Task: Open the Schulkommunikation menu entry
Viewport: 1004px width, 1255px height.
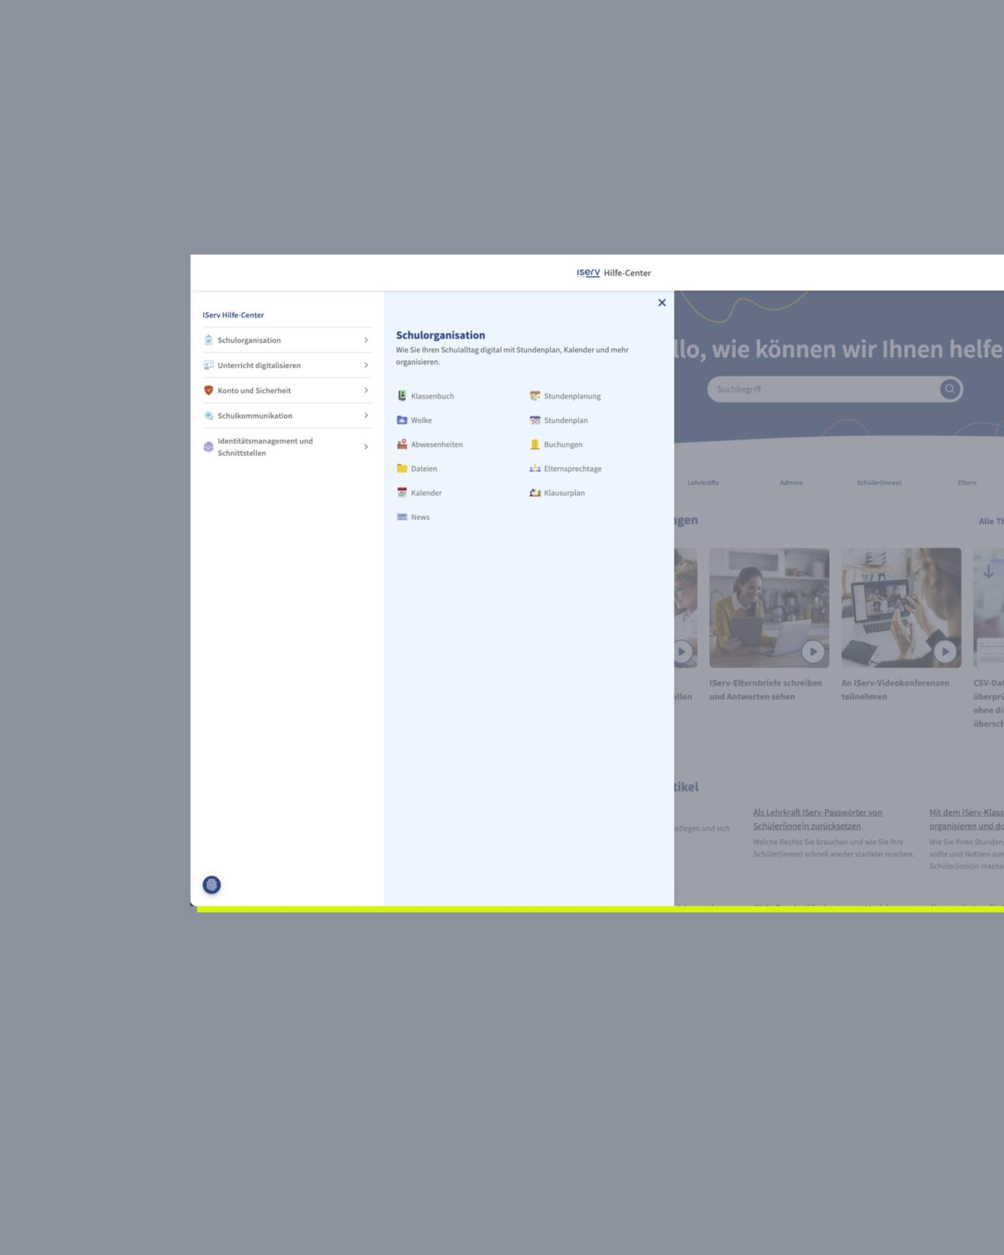Action: tap(255, 416)
